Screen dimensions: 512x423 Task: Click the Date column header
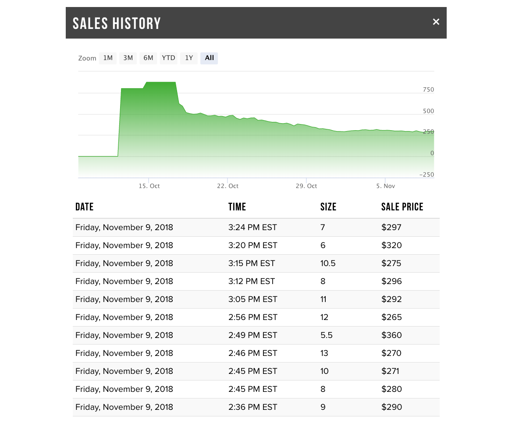[85, 207]
